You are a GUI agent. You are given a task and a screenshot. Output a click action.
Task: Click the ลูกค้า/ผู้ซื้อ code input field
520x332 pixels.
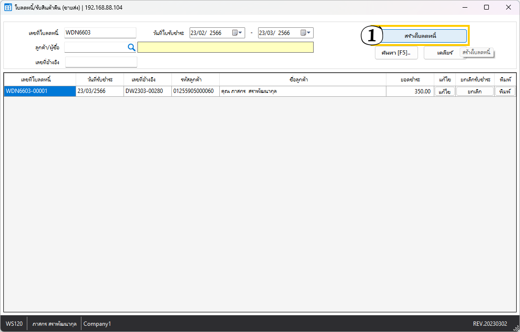pyautogui.click(x=95, y=47)
